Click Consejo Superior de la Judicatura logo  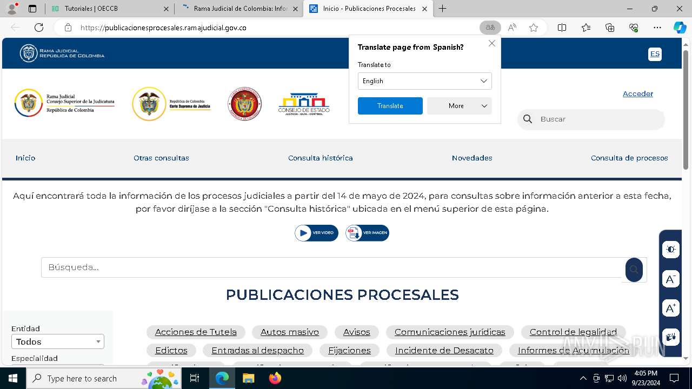tap(64, 103)
